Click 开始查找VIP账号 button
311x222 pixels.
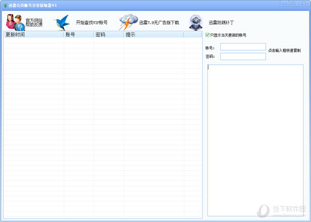pyautogui.click(x=92, y=23)
